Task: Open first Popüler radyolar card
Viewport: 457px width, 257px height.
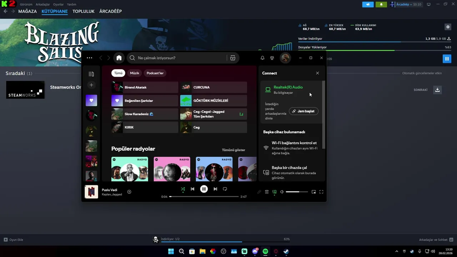Action: click(x=130, y=169)
